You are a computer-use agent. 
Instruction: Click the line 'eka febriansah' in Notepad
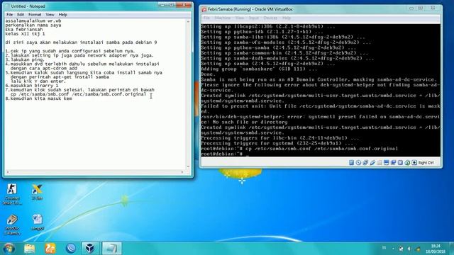(x=24, y=30)
